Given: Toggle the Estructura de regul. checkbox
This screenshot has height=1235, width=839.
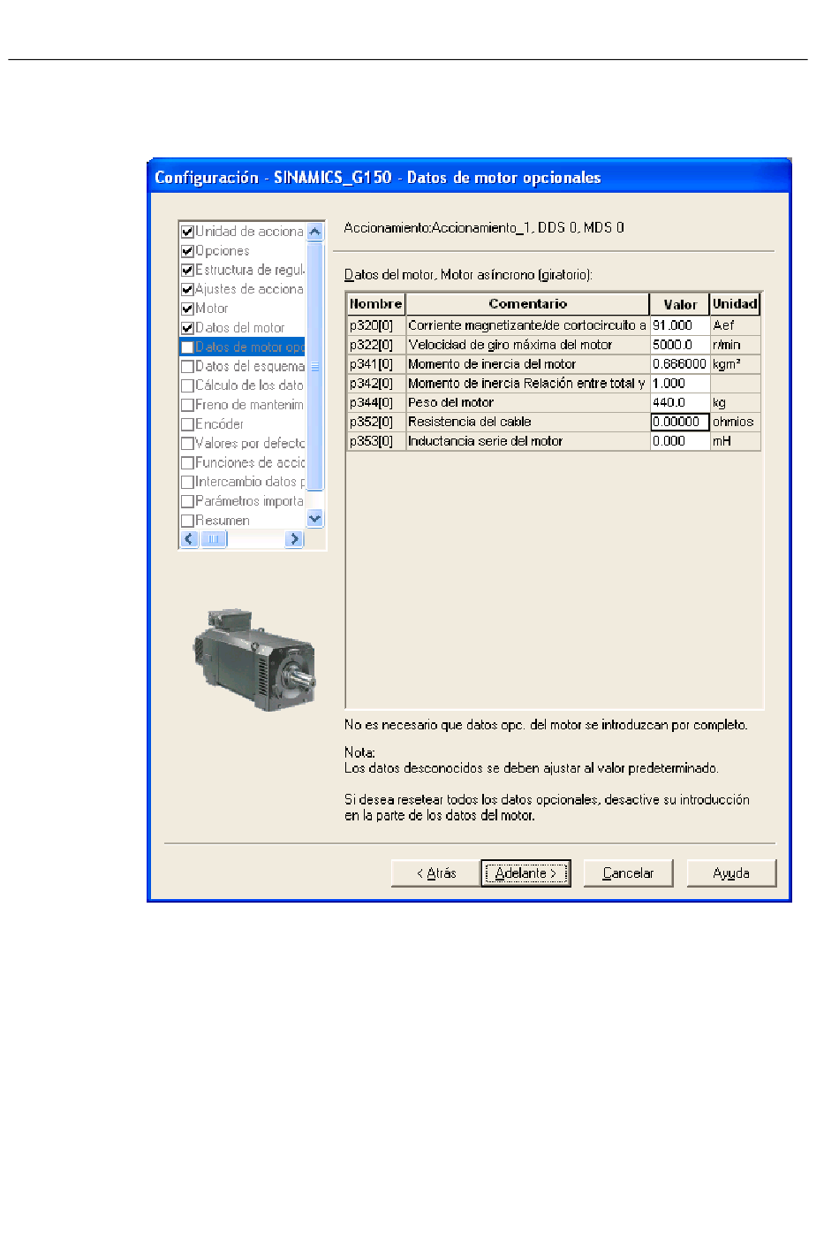Looking at the screenshot, I should tap(187, 271).
